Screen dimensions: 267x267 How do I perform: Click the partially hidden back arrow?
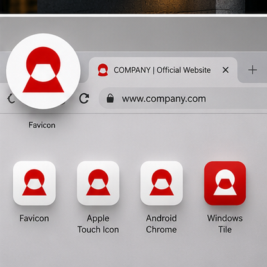pos(11,99)
